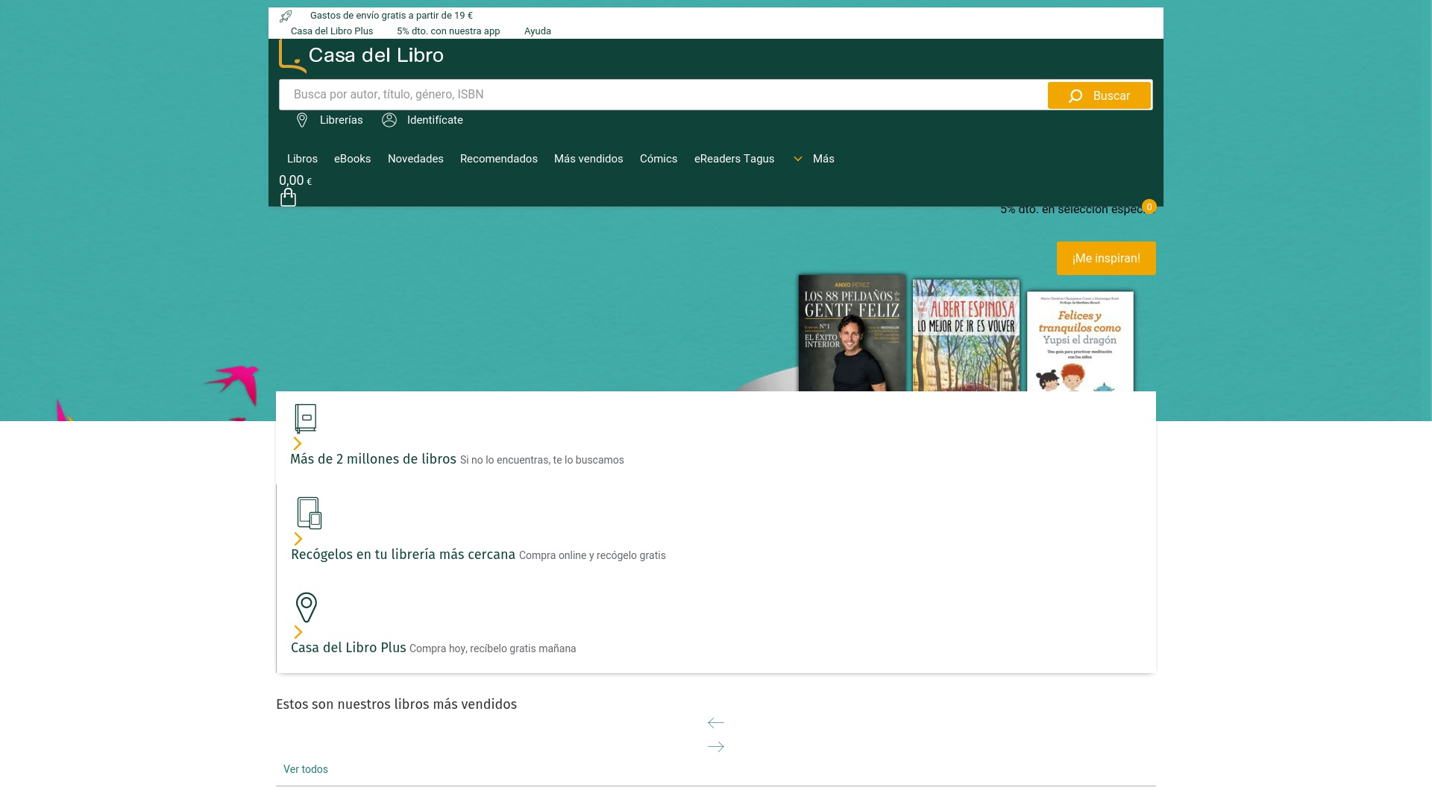Go to previous bestsellers with left arrow
1432x805 pixels.
pos(715,723)
